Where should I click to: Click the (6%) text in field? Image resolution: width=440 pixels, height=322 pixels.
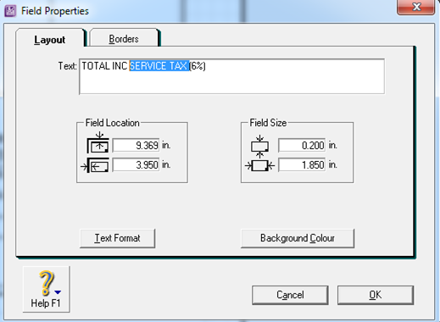(198, 66)
